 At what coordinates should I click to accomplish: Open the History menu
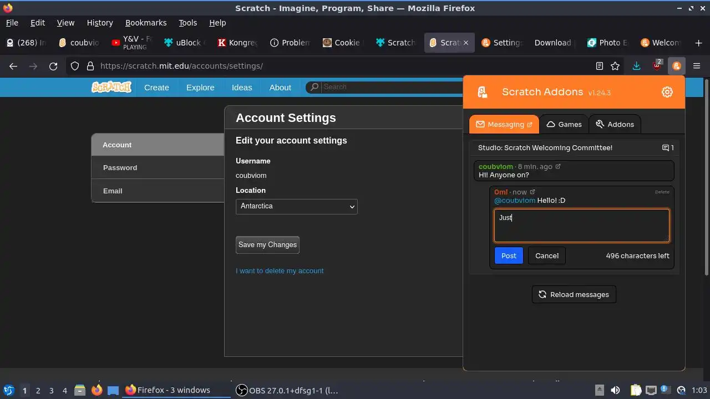[x=100, y=23]
